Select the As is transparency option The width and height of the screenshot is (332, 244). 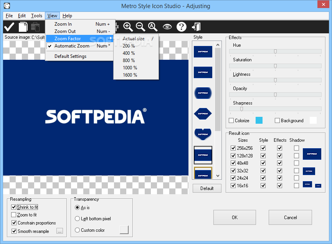77,208
